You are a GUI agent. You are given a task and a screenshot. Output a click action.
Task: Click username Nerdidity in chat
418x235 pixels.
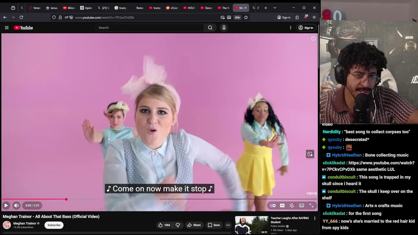pyautogui.click(x=332, y=132)
